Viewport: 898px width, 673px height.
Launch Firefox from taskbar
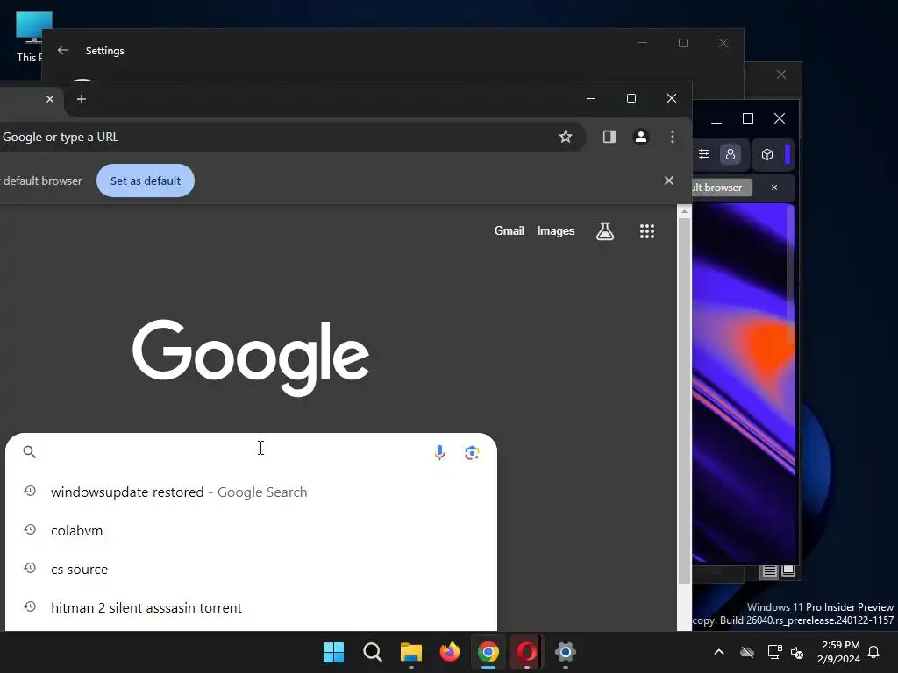[450, 652]
